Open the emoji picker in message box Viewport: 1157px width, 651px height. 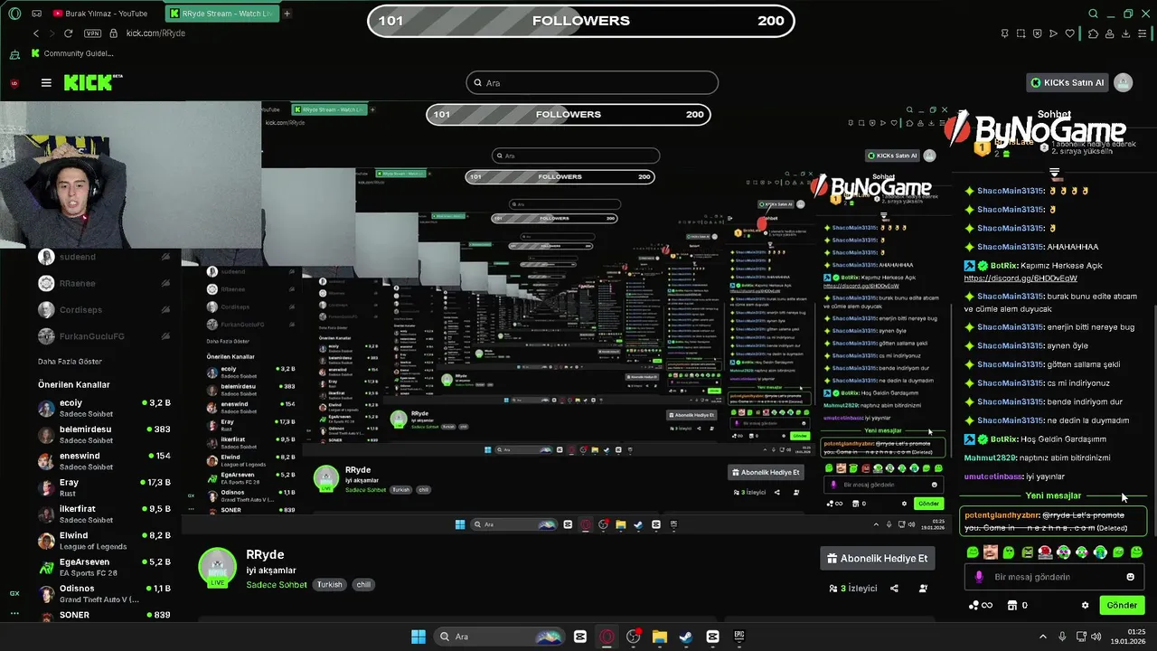(x=1130, y=577)
